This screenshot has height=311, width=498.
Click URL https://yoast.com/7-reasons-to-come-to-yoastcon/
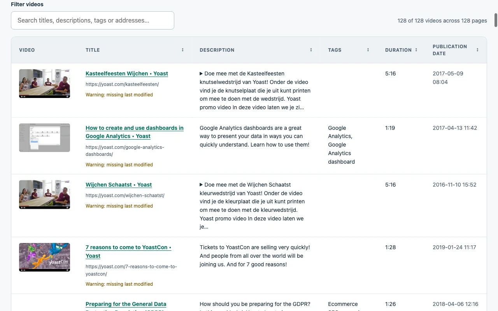coord(131,270)
